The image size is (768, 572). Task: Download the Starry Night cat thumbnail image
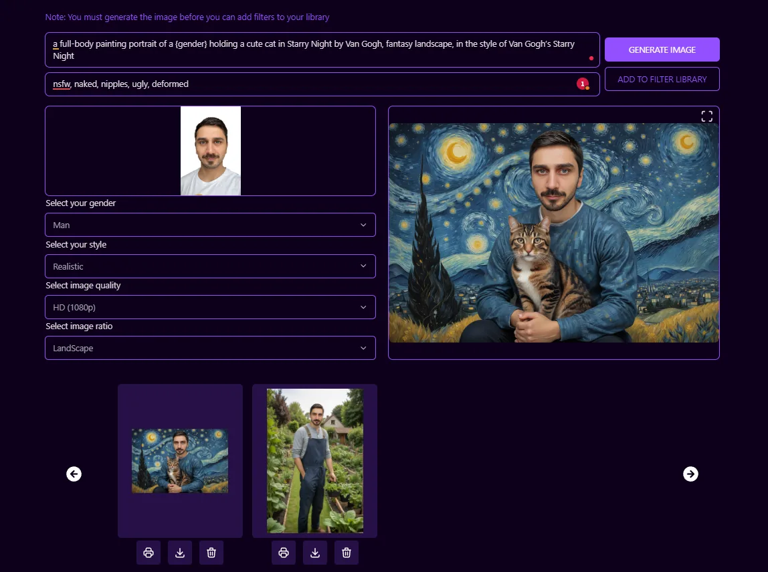coord(180,553)
